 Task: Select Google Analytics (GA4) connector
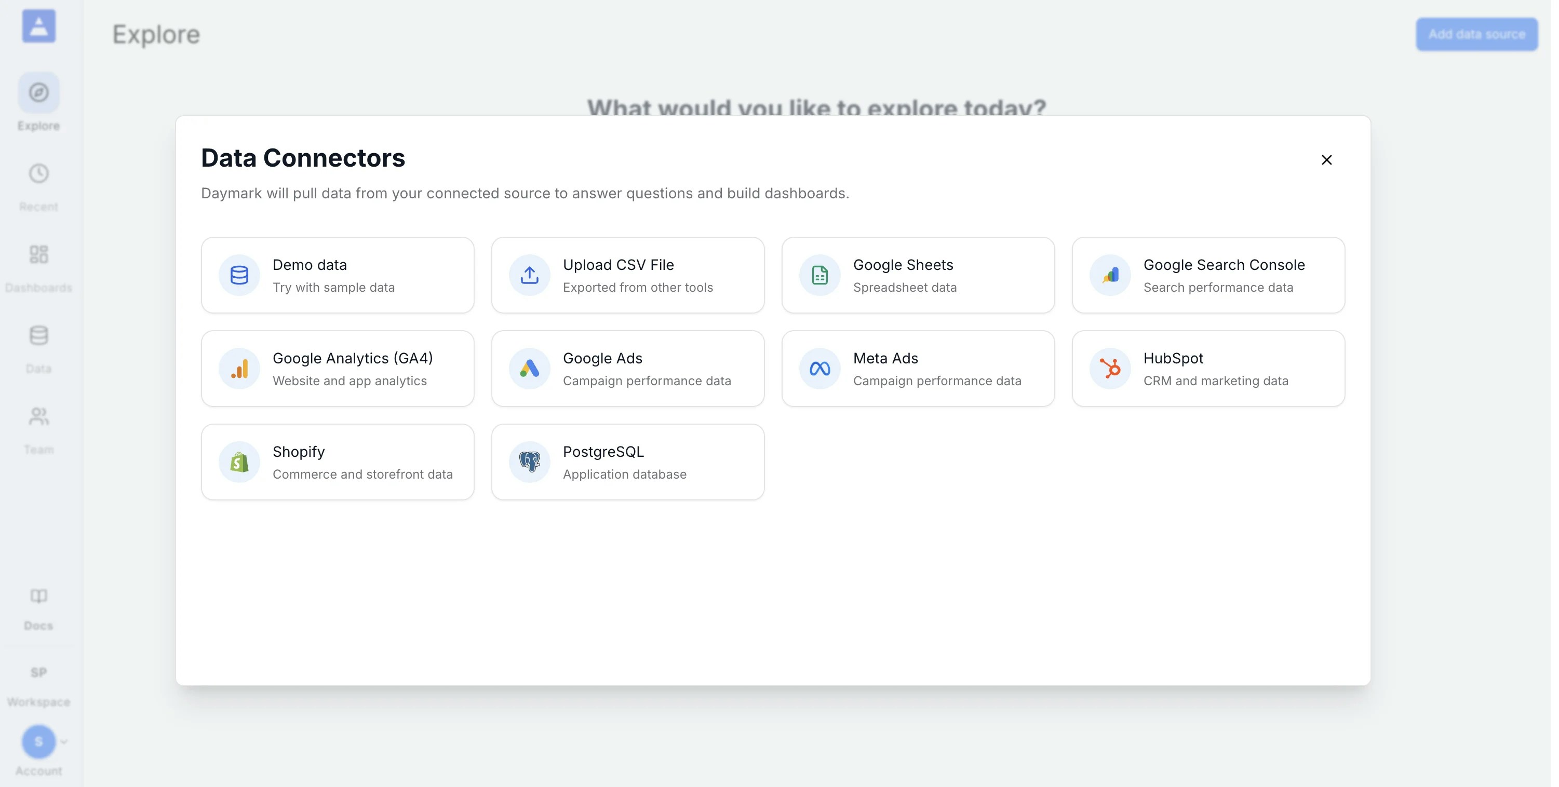[338, 369]
